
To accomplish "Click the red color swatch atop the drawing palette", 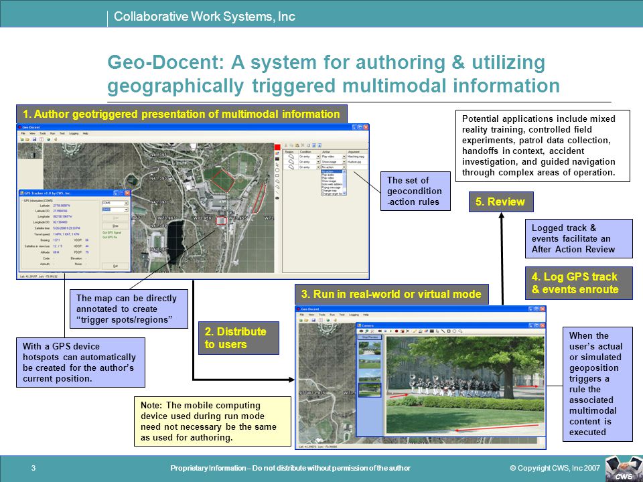I will [277, 147].
